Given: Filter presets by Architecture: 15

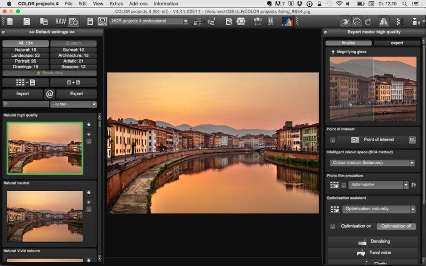Looking at the screenshot, I should (73, 55).
